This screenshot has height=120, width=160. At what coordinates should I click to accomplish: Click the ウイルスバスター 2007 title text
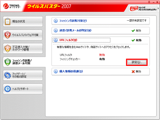[x=49, y=6]
